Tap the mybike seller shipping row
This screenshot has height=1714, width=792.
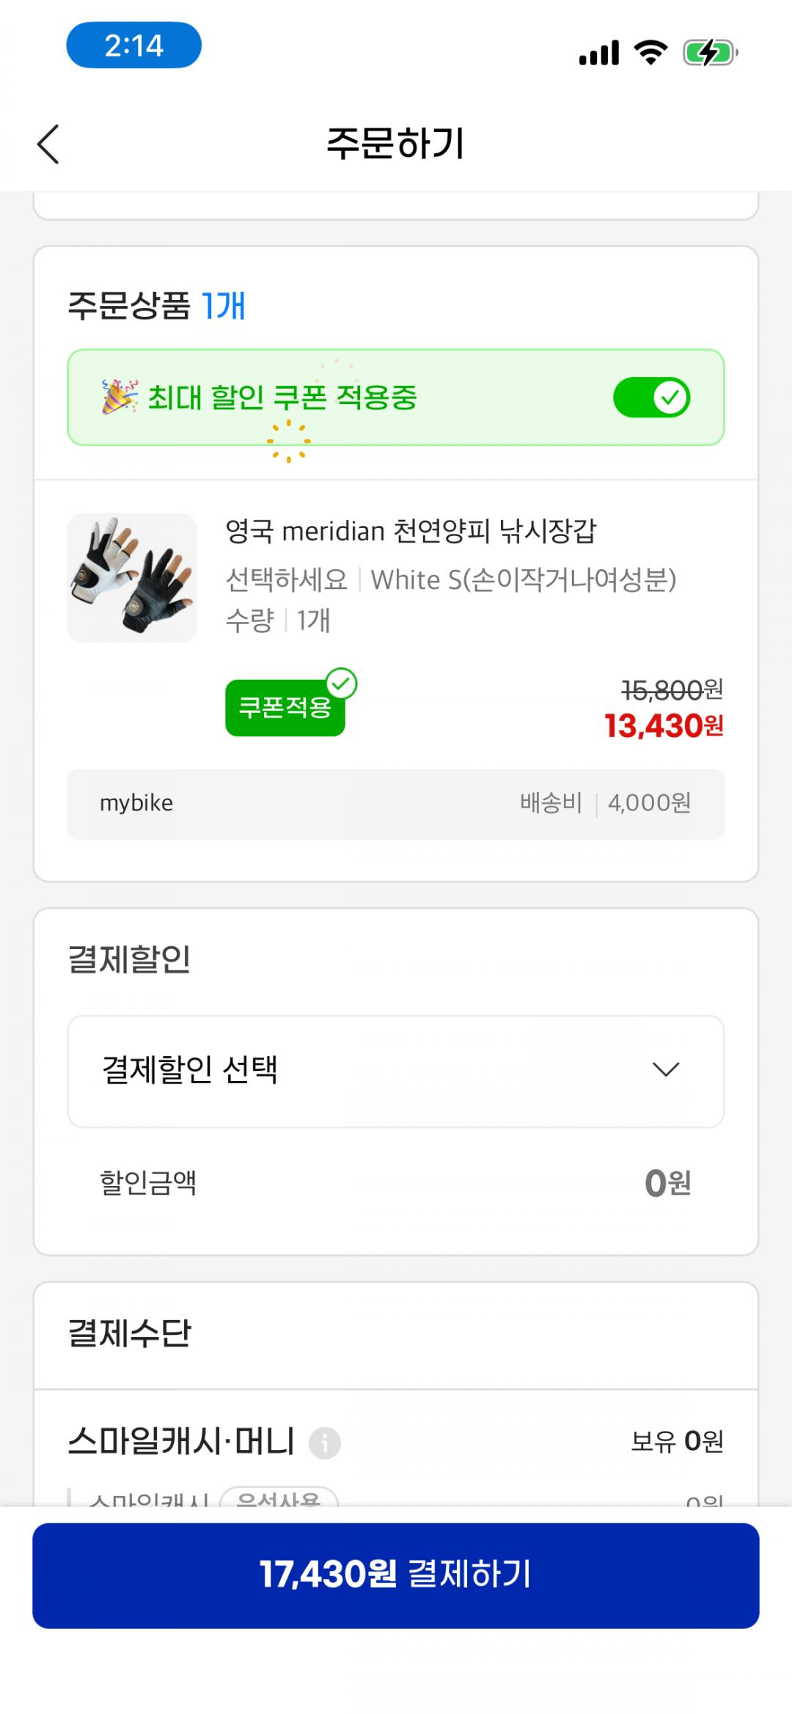click(395, 804)
